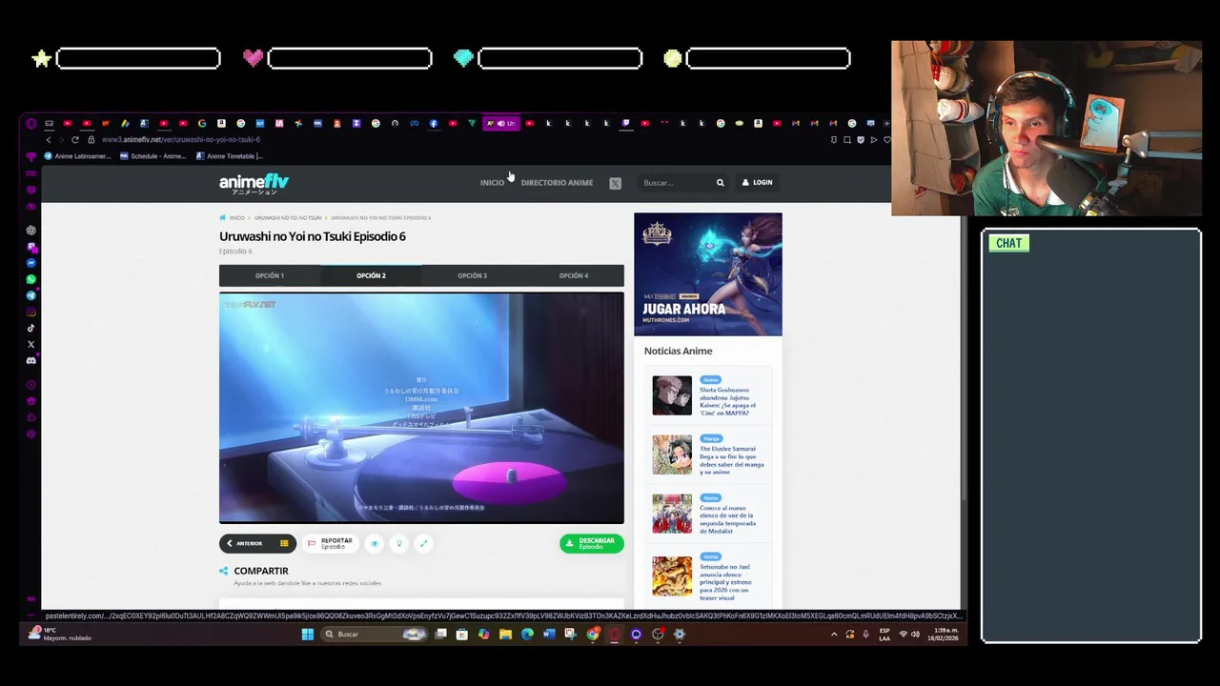
Task: Open WhatsApp from the Opera sidebar
Action: pos(31,279)
